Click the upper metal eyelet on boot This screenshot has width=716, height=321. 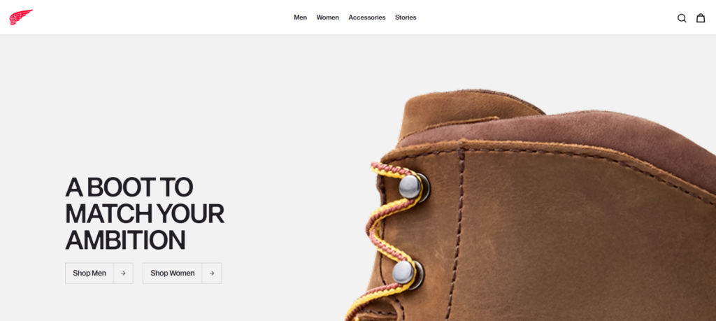pyautogui.click(x=413, y=187)
